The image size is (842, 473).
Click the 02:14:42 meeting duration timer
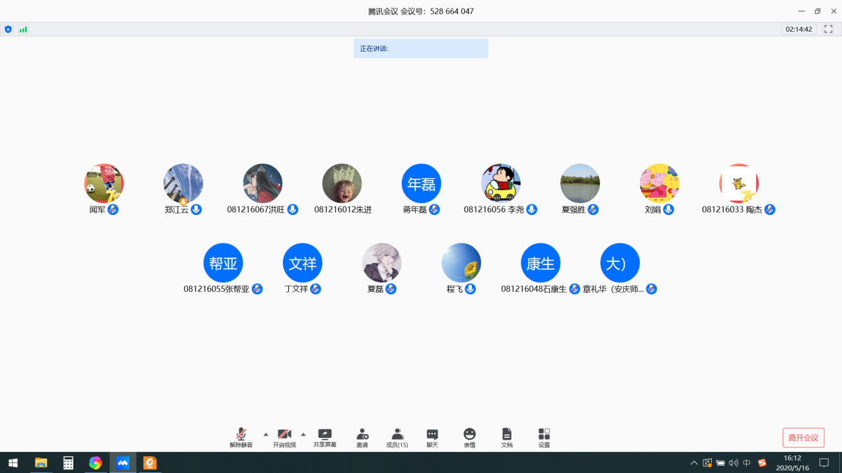tap(798, 29)
